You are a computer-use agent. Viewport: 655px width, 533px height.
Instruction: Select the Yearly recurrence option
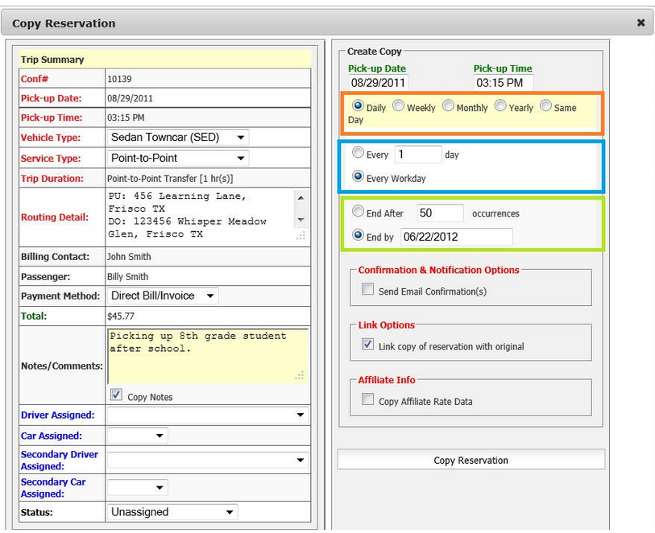500,106
